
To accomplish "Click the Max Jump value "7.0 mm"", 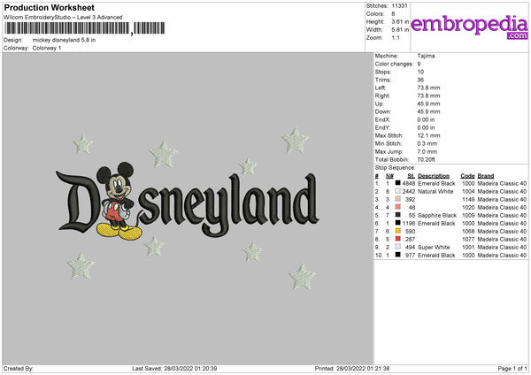I will tap(427, 151).
